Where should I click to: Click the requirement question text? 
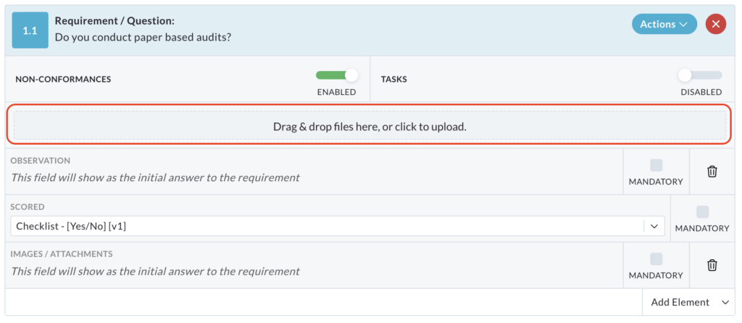143,36
